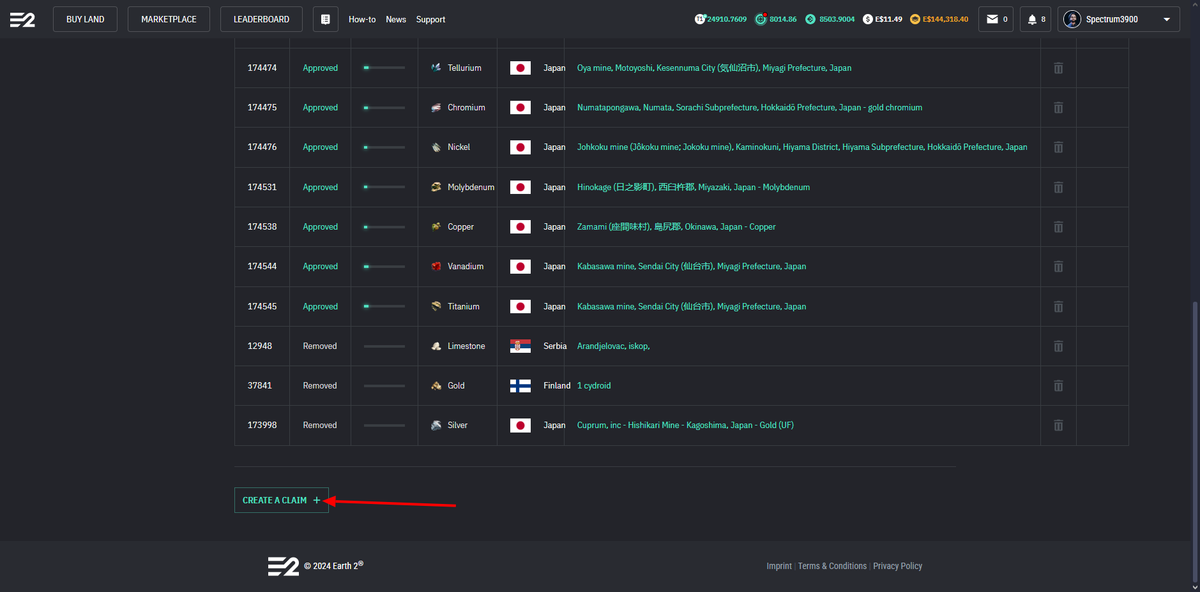Open the Privacy Policy footer link

[x=897, y=566]
